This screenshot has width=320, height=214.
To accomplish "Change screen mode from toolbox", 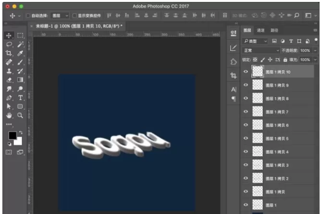I will point(20,152).
